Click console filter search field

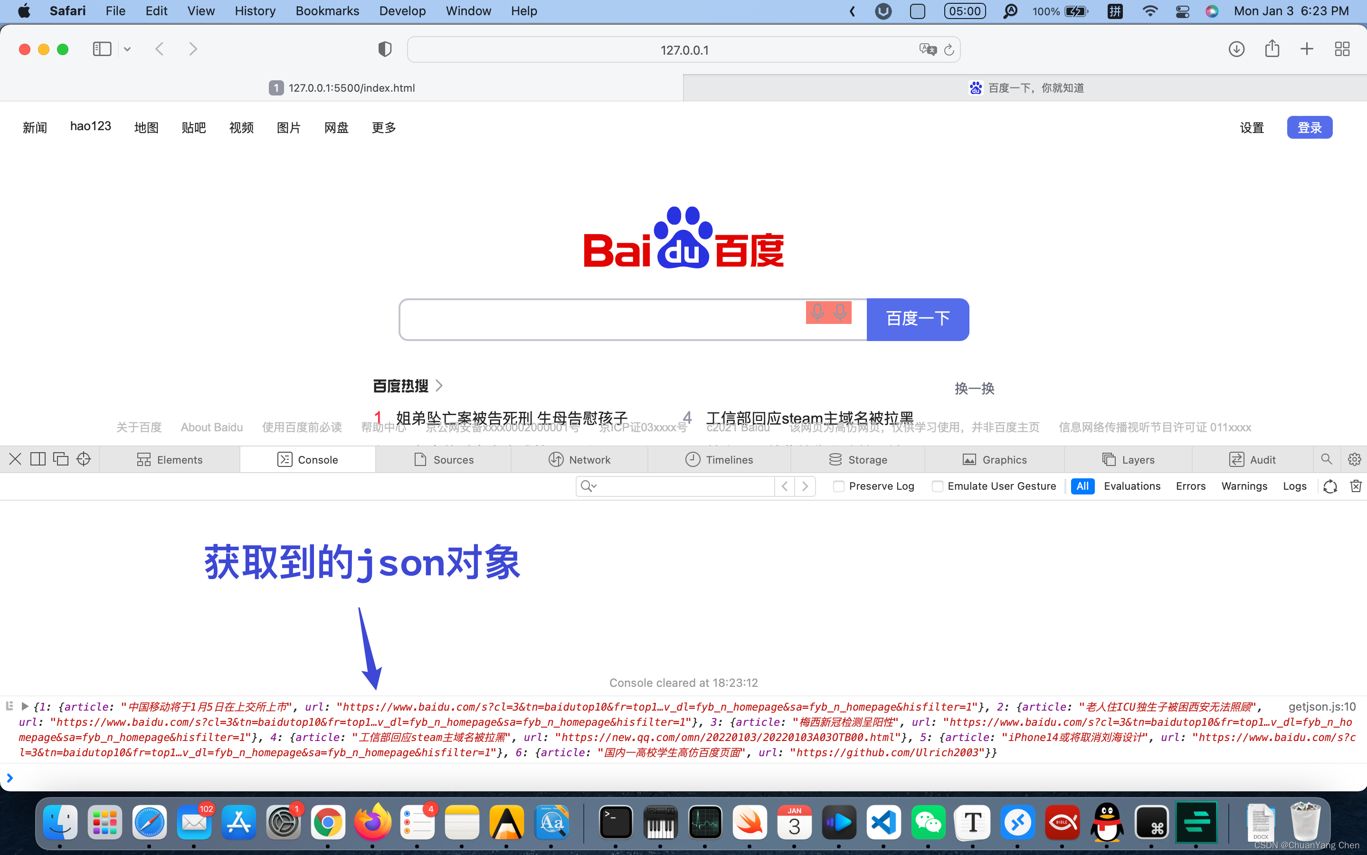click(x=675, y=486)
